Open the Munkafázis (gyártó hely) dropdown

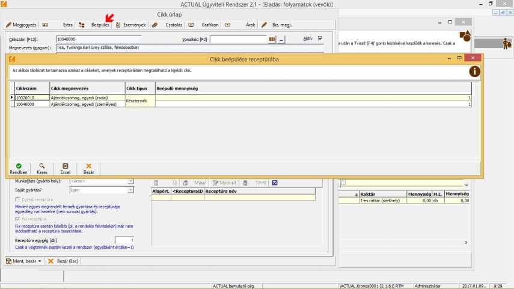pos(130,181)
